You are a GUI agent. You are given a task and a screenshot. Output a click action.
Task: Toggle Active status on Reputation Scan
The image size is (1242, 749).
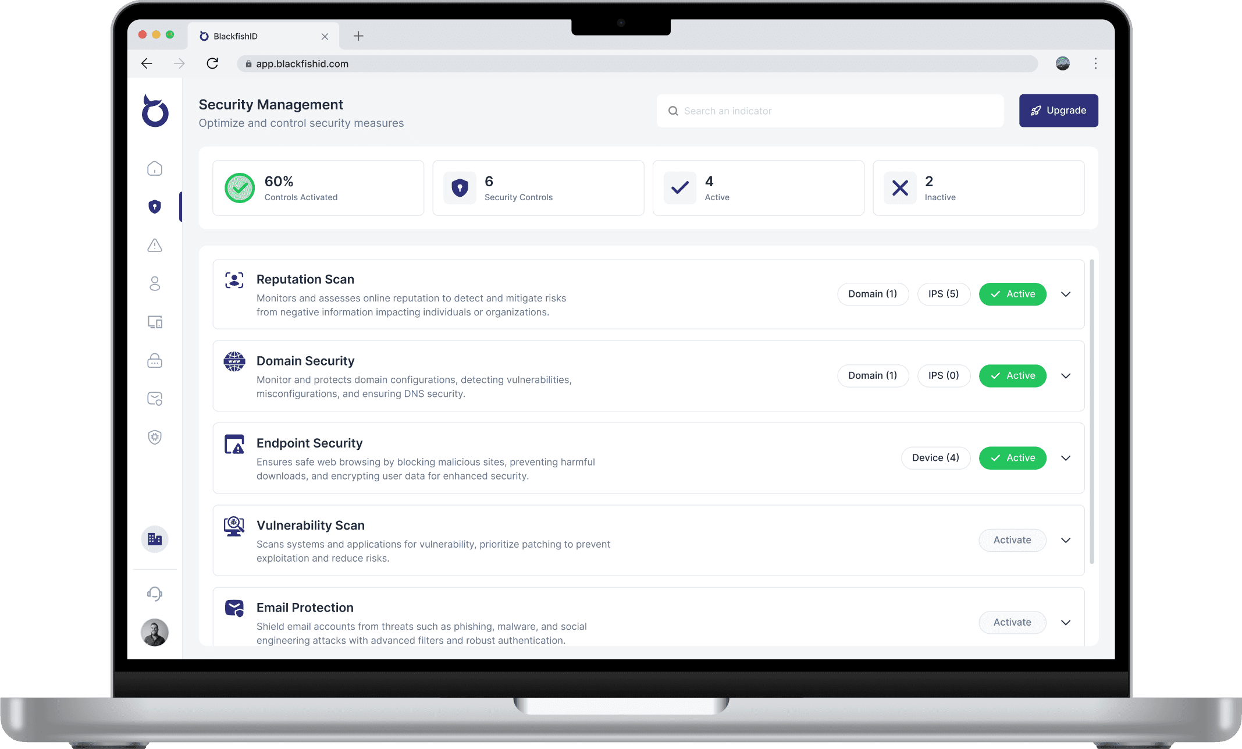click(1012, 293)
